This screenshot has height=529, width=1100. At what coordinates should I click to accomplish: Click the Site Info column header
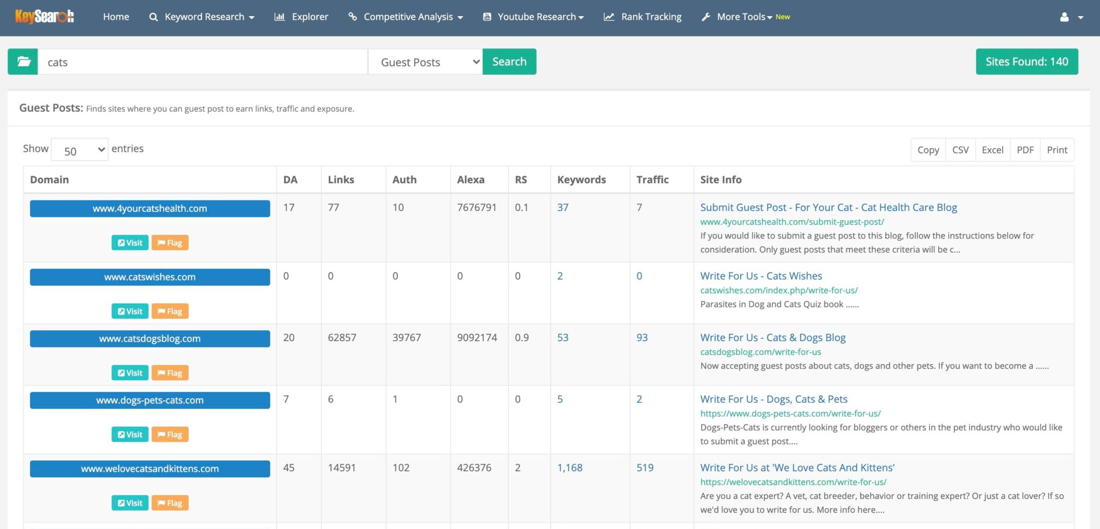(x=884, y=179)
